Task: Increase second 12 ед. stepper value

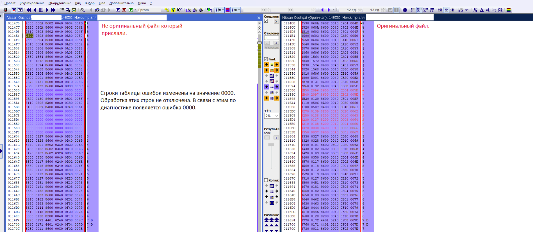Action: tap(383, 9)
